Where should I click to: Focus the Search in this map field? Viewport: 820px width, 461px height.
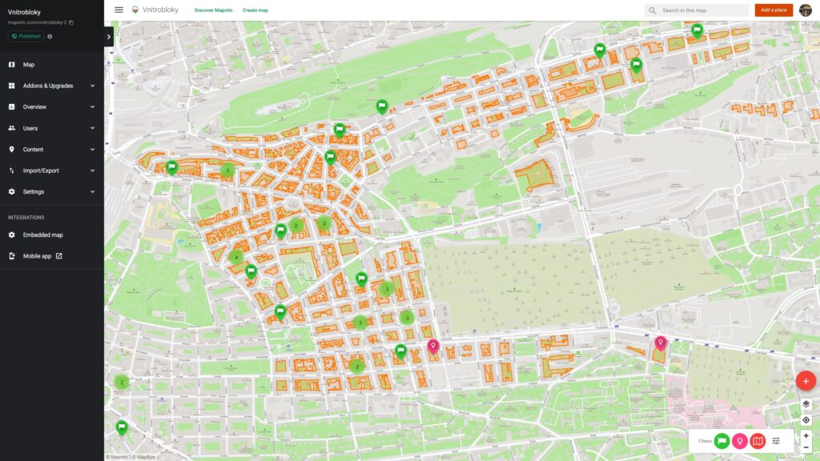point(697,10)
